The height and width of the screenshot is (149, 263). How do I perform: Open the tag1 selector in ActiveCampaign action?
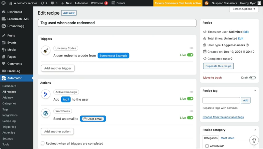pyautogui.click(x=66, y=99)
